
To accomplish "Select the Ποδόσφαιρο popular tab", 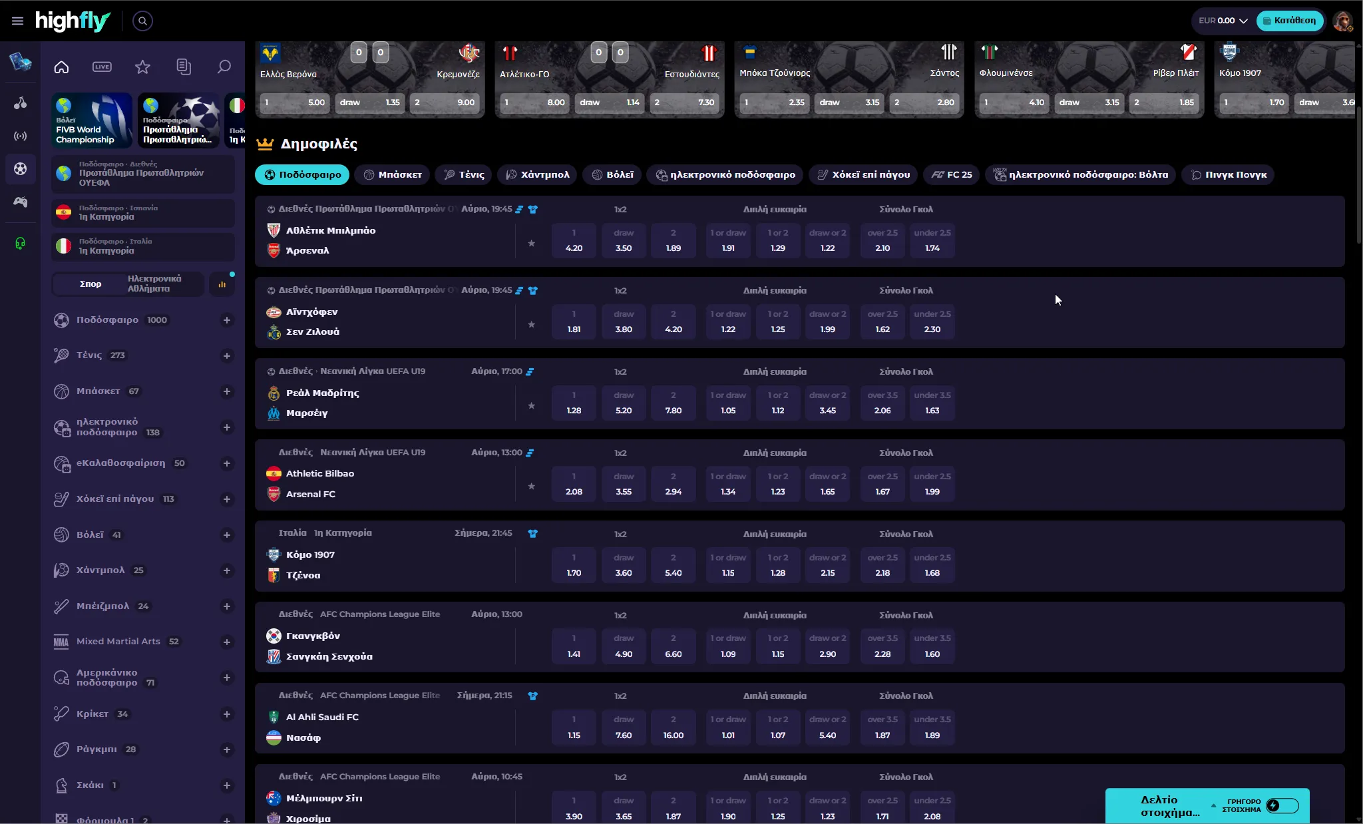I will click(x=302, y=175).
